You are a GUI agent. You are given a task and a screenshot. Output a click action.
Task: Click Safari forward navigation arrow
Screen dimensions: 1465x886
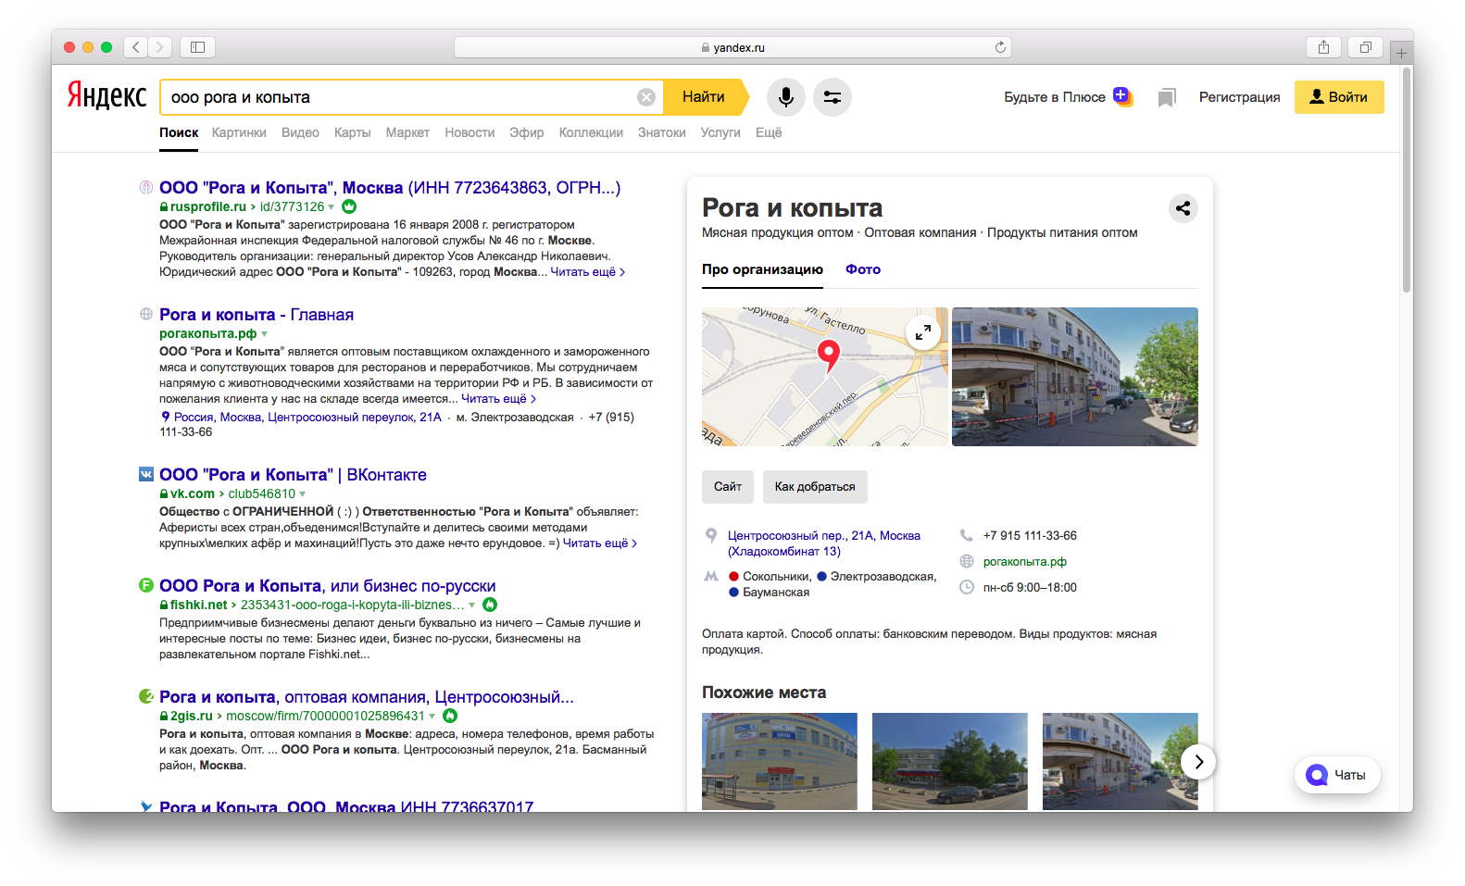(160, 47)
